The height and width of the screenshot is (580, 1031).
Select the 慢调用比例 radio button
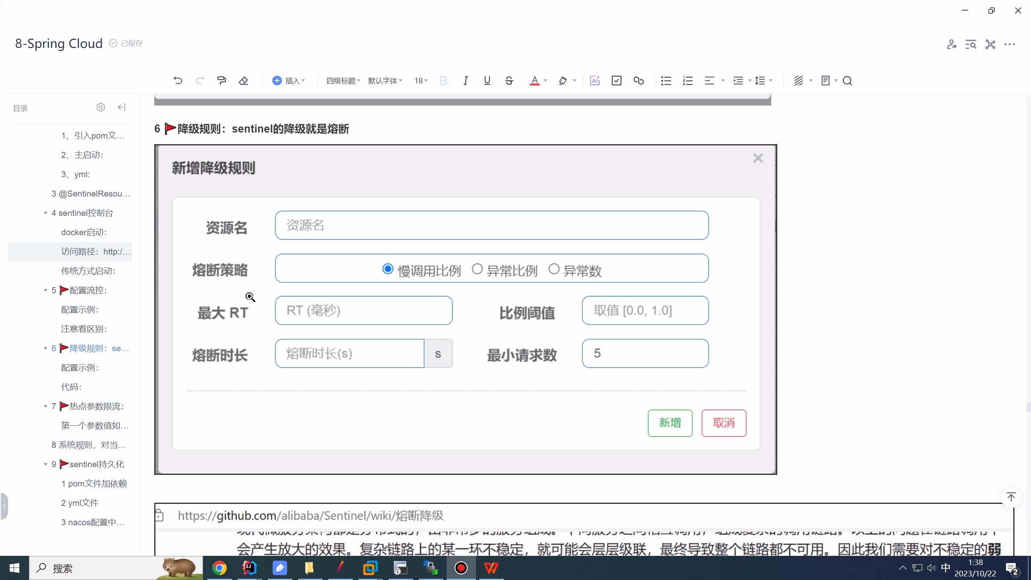pos(387,269)
